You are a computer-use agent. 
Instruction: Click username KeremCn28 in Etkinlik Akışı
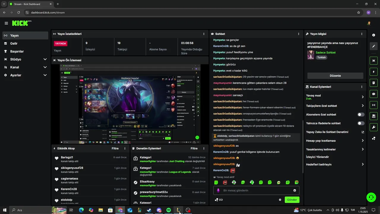click(x=69, y=189)
